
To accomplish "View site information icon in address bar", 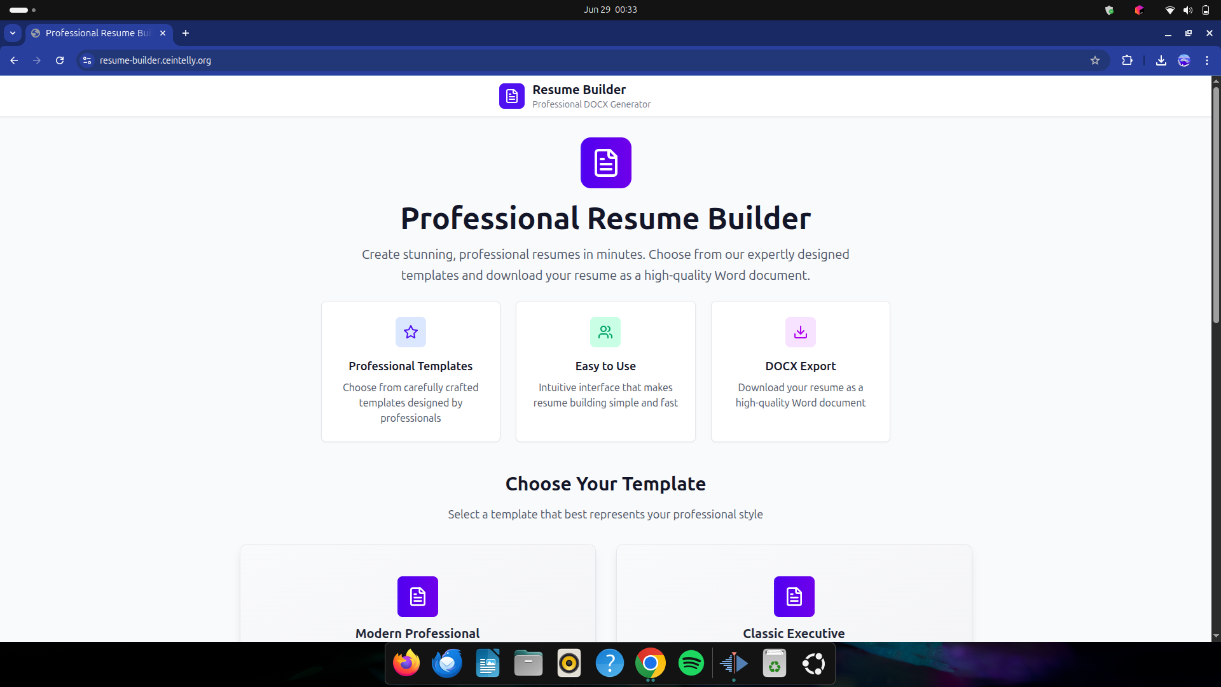I will pos(87,60).
